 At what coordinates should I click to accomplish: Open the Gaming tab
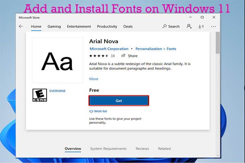(x=54, y=26)
